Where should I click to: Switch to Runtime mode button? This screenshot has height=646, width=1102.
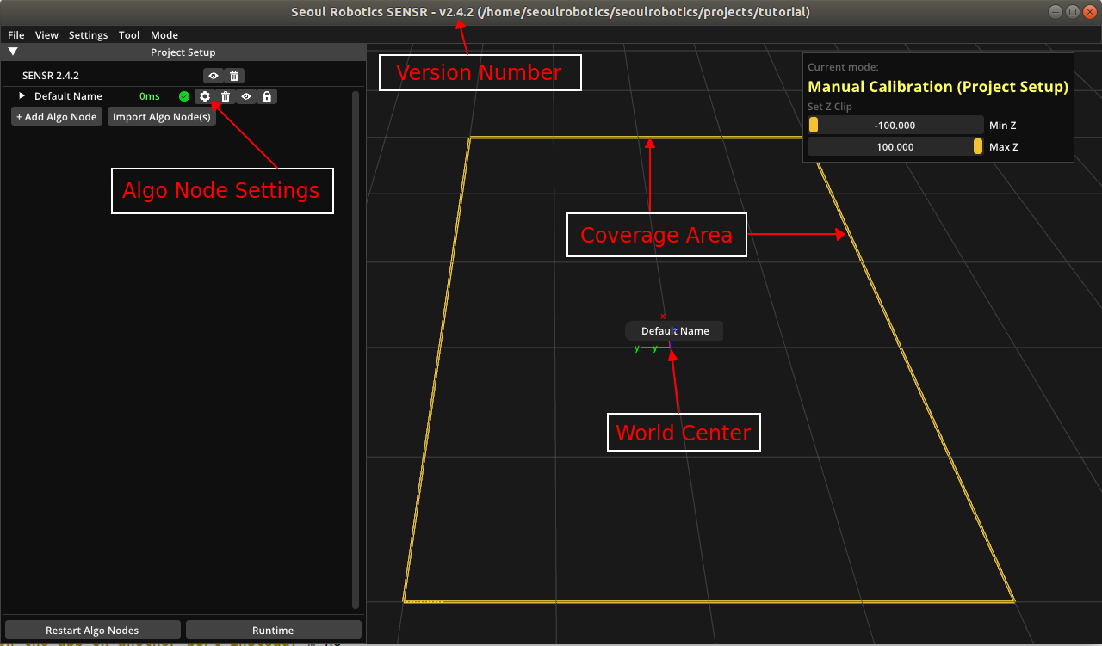click(273, 630)
